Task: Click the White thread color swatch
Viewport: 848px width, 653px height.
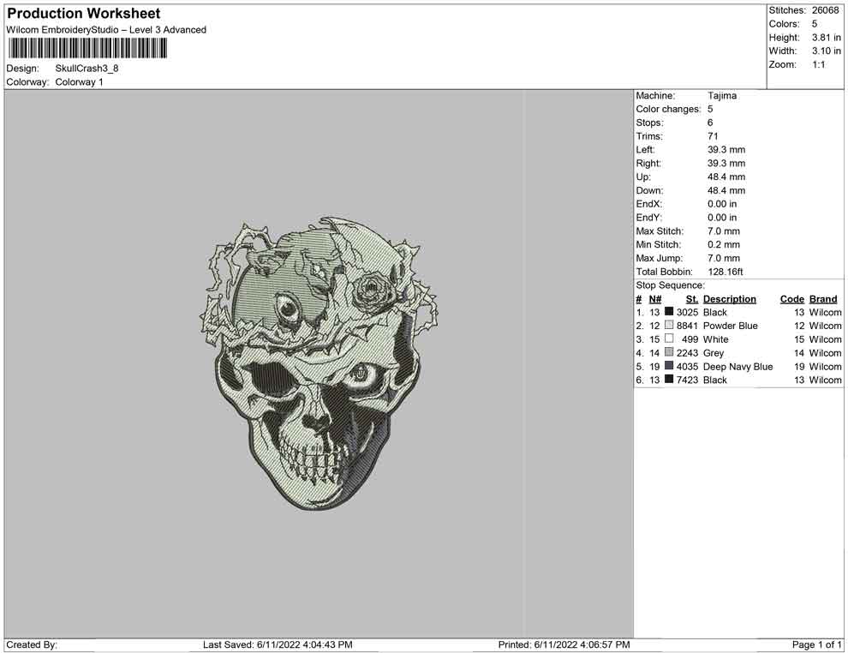Action: 669,339
